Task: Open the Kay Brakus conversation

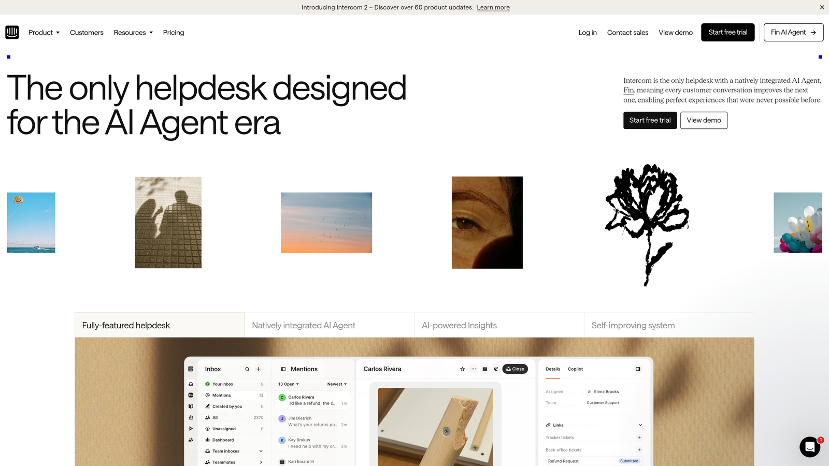Action: 313,443
